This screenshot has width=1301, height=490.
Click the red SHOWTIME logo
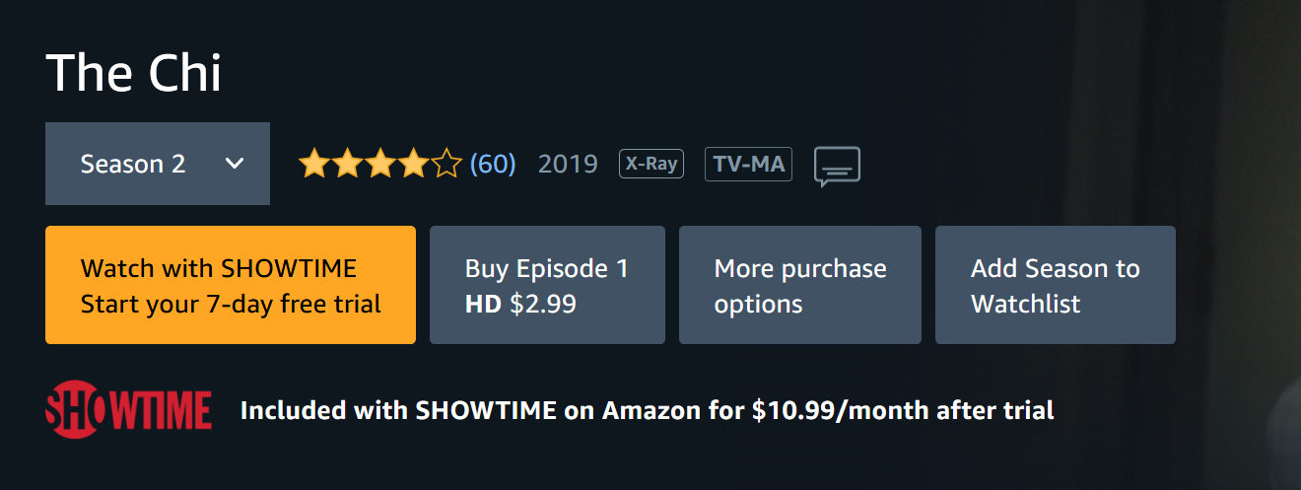129,409
